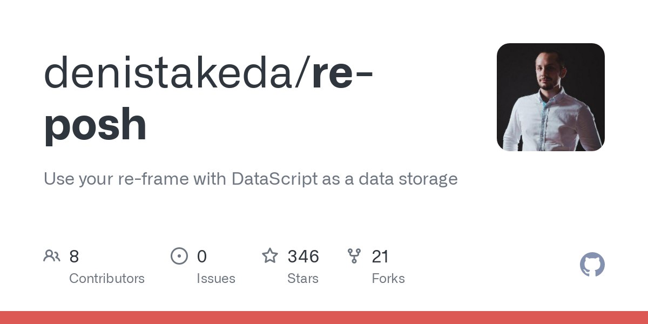The width and height of the screenshot is (648, 324).
Task: Click the Forks branch icon
Action: coord(354,256)
